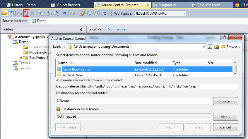The image size is (248, 139).
Task: Click Browse... for destination source control folder
Action: (x=225, y=101)
